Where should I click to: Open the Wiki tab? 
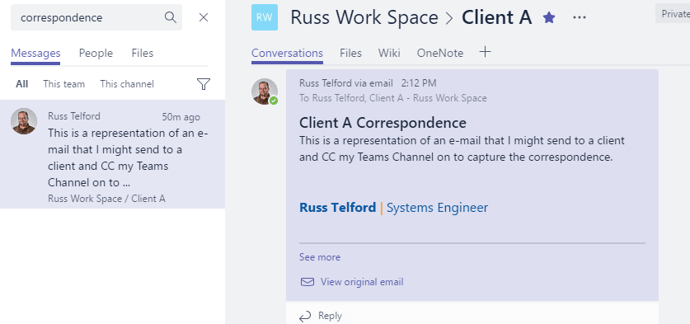pos(389,54)
